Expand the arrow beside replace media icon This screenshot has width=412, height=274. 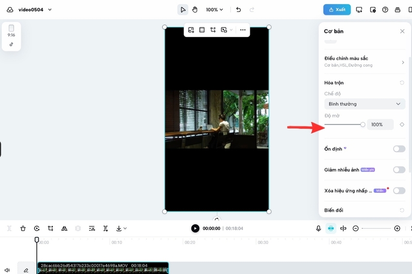click(x=231, y=30)
